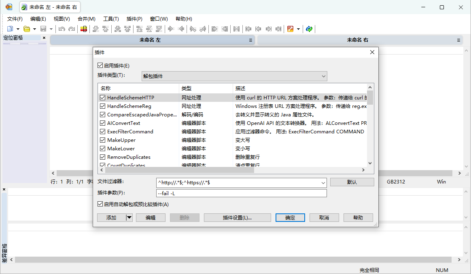Open the 插件(P) menu

click(x=134, y=19)
